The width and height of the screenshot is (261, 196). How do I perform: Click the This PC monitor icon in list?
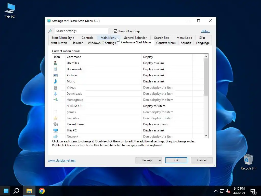[x=55, y=130]
